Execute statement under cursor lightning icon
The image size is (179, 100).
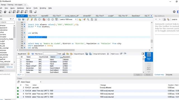(32, 19)
